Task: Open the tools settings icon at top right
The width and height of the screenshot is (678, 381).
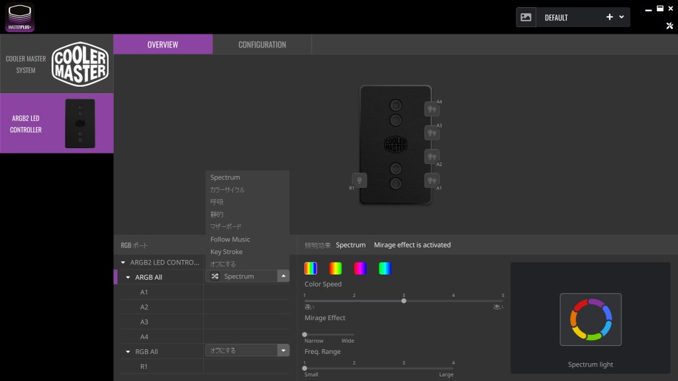Action: coord(669,26)
